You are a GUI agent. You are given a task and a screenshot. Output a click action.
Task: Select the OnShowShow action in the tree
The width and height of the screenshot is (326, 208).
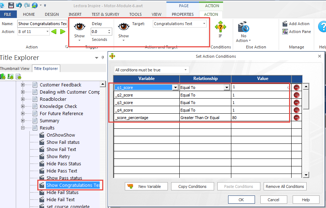(61, 135)
